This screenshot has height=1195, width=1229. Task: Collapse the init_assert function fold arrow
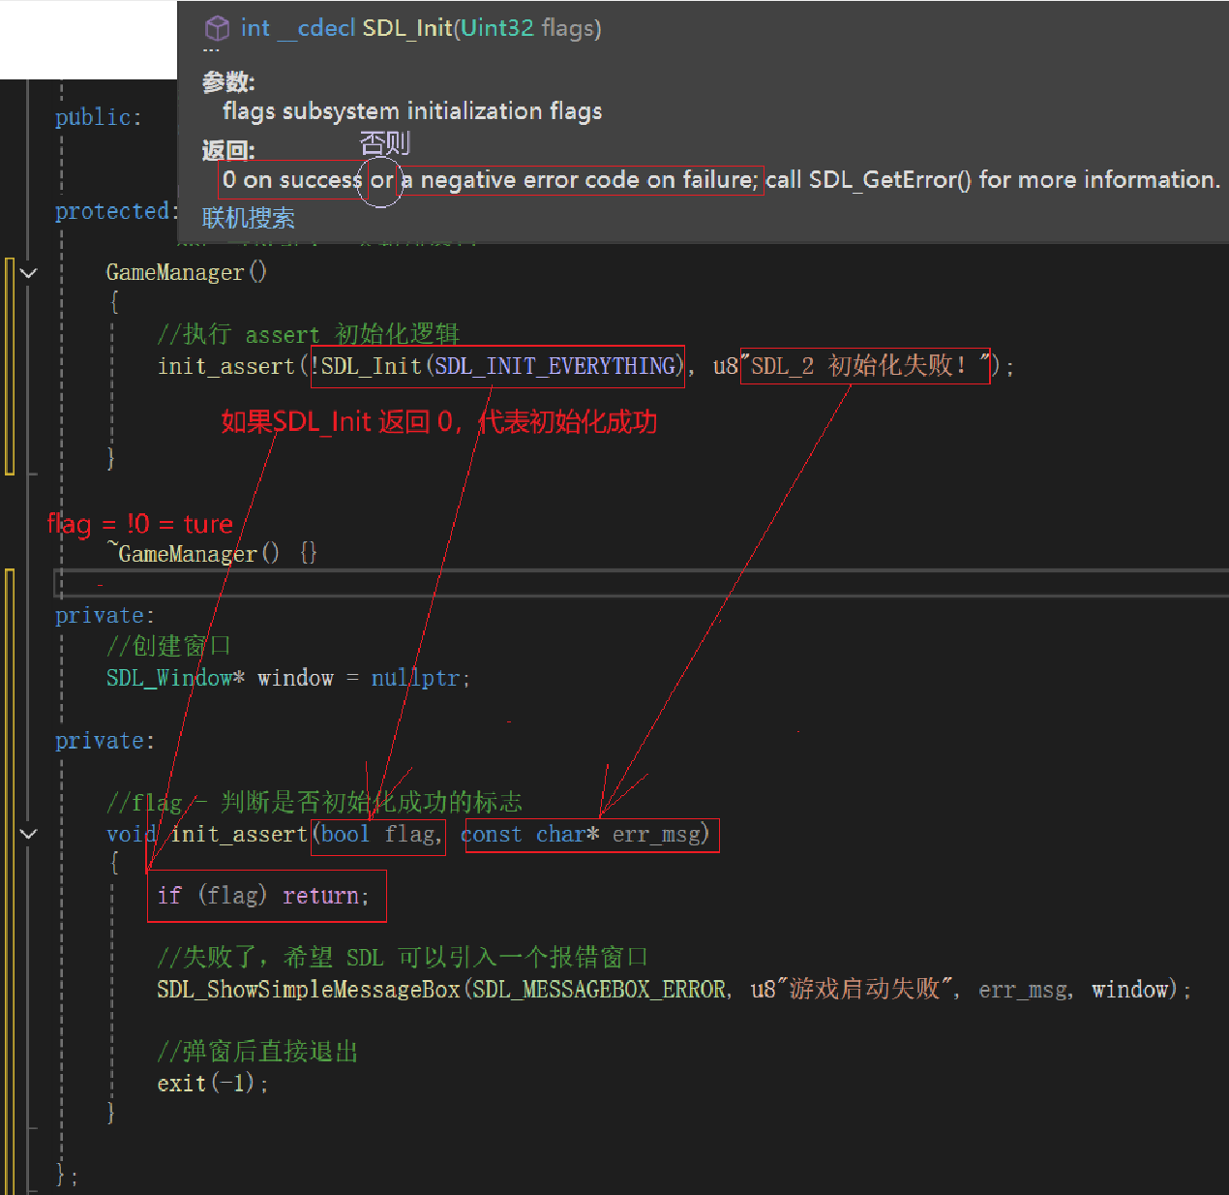[x=29, y=834]
